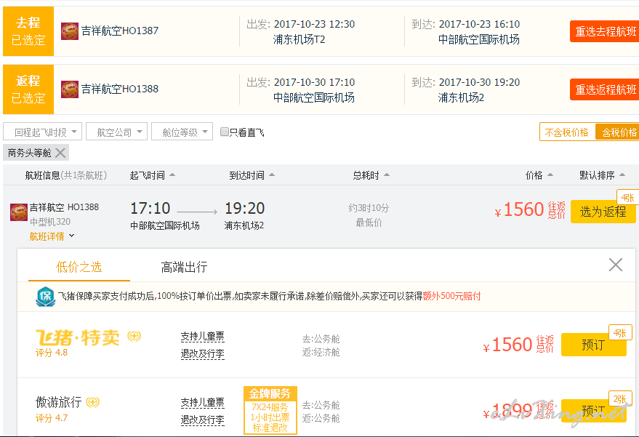Select the 低价之选 tab
639x437 pixels.
[79, 268]
